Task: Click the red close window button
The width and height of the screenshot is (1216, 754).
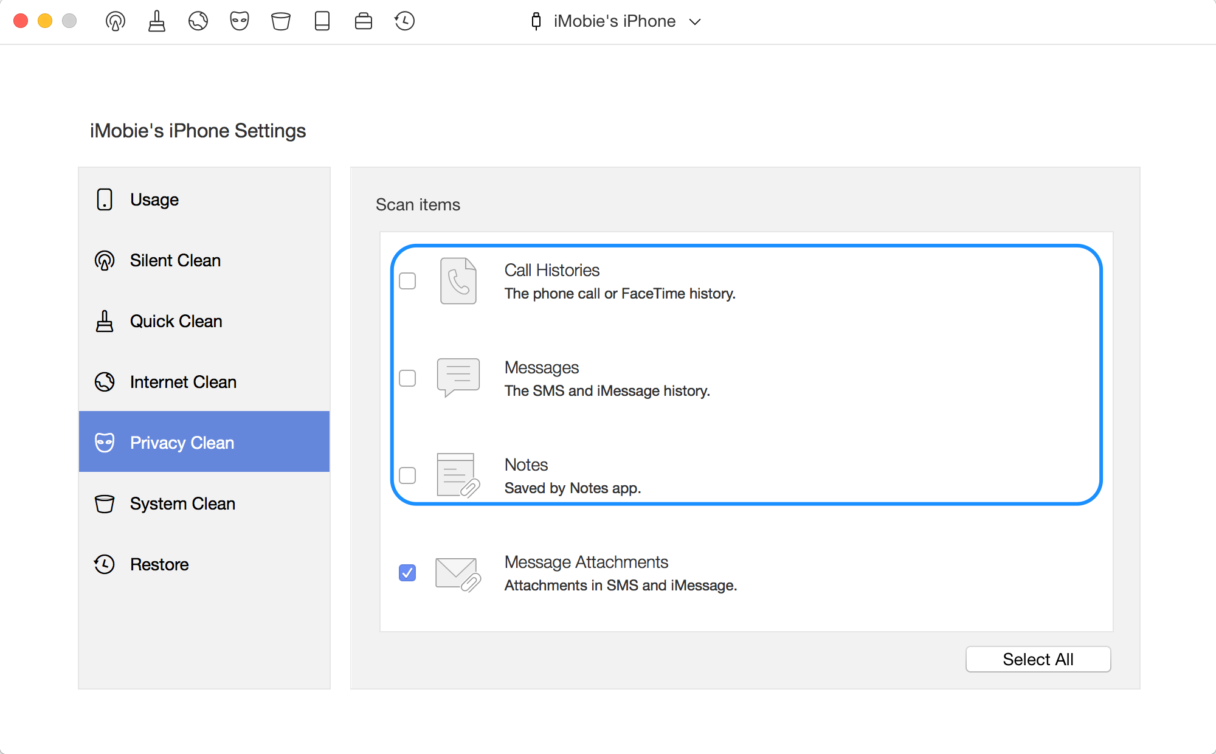Action: tap(21, 21)
